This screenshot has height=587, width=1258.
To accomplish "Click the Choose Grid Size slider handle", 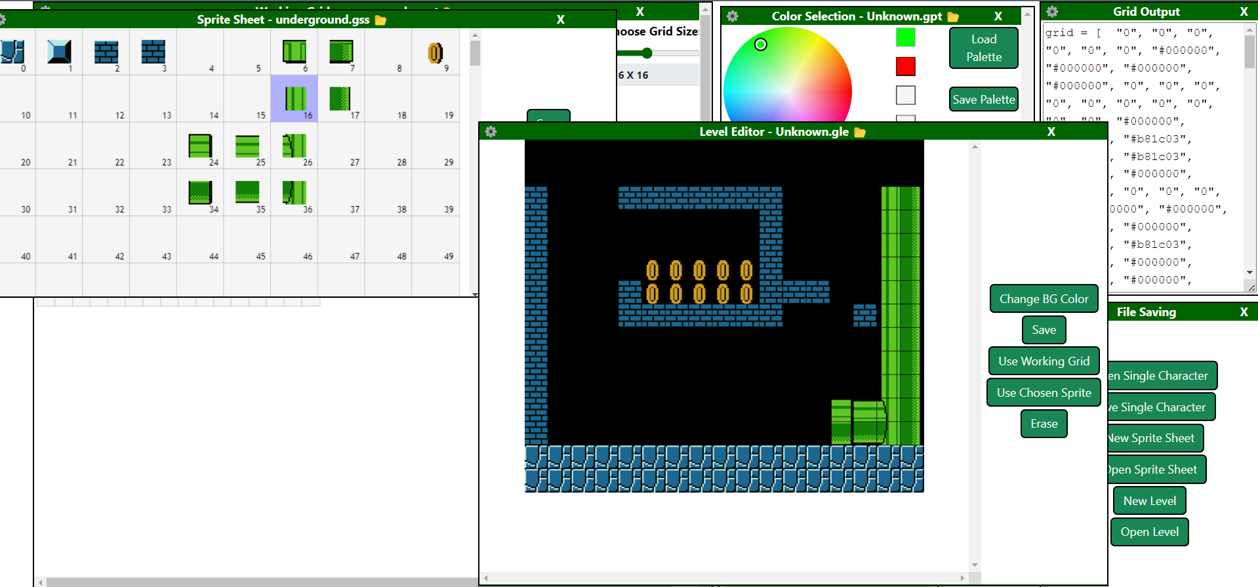I will (x=647, y=53).
